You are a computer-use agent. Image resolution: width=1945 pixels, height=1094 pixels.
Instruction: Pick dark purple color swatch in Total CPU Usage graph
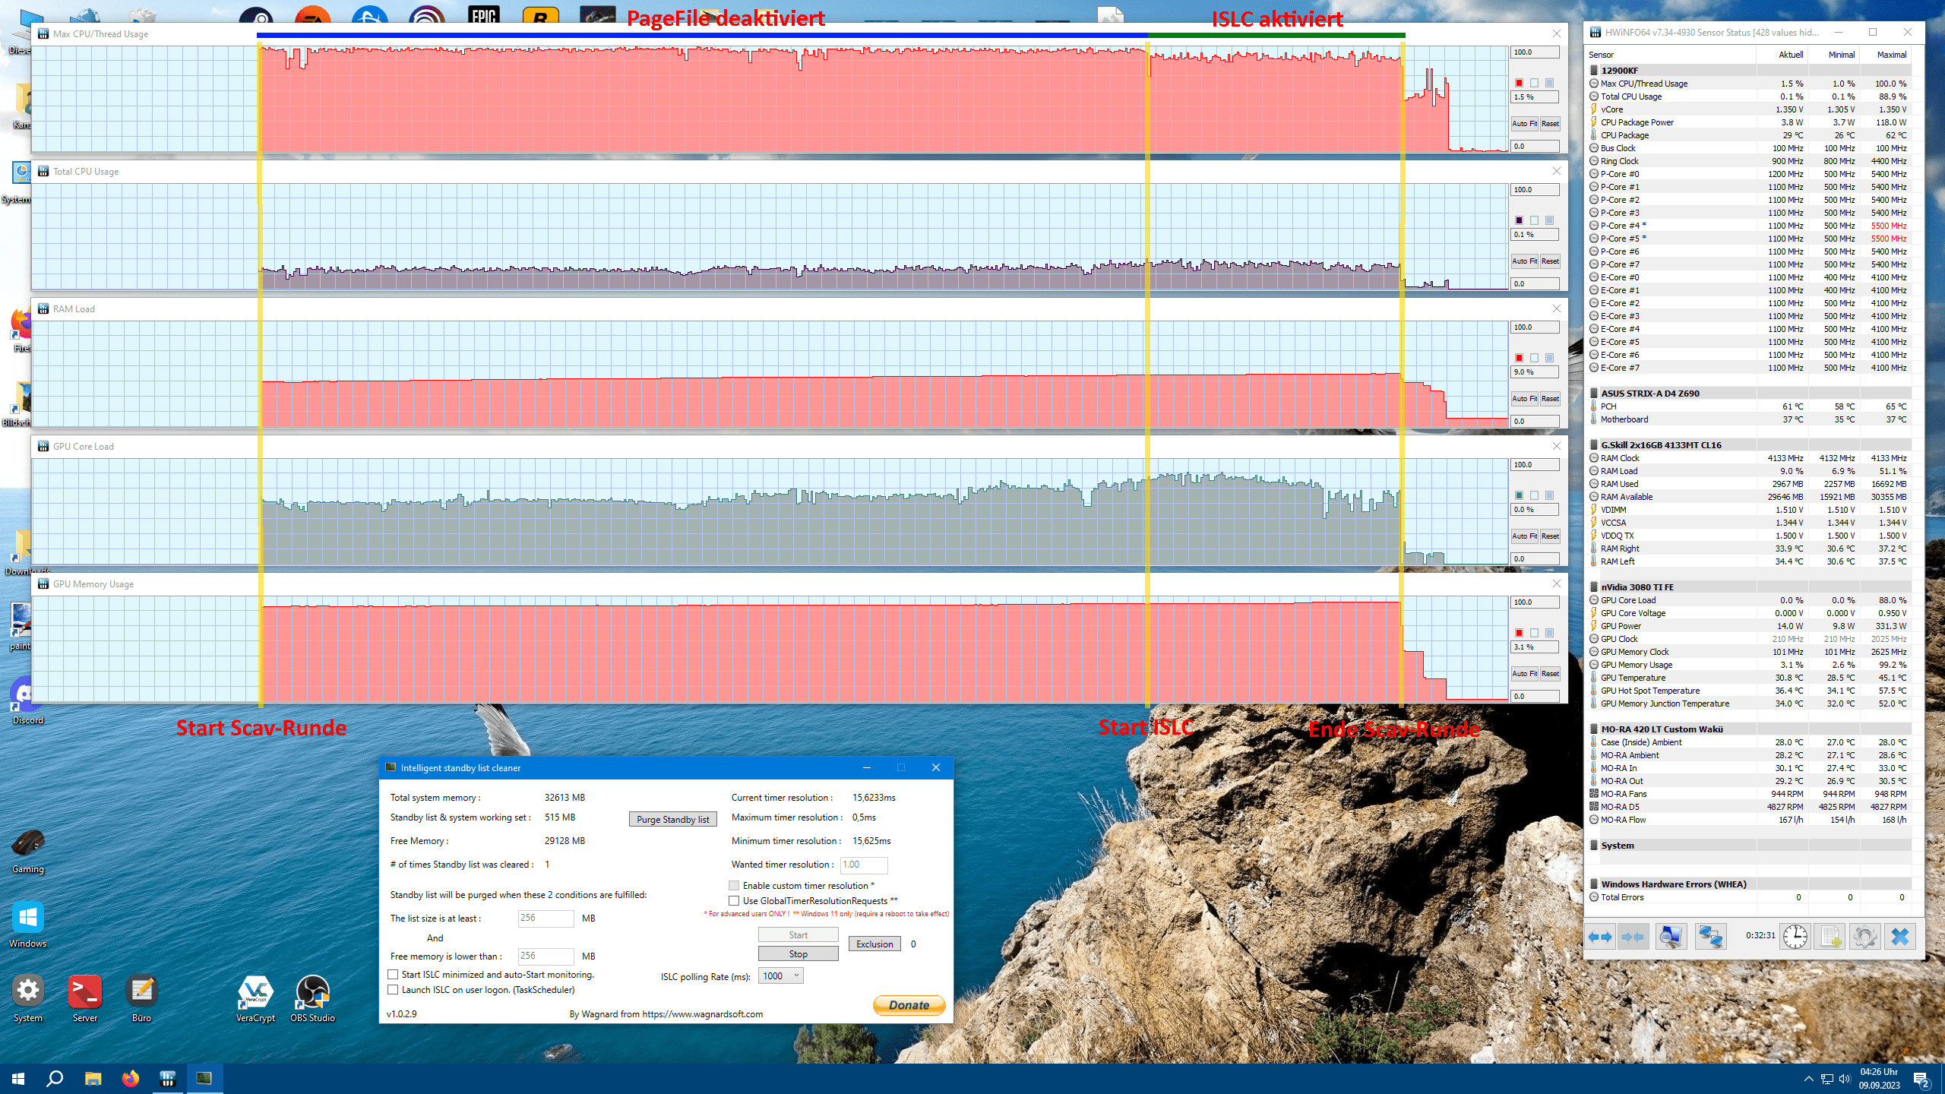click(1519, 220)
